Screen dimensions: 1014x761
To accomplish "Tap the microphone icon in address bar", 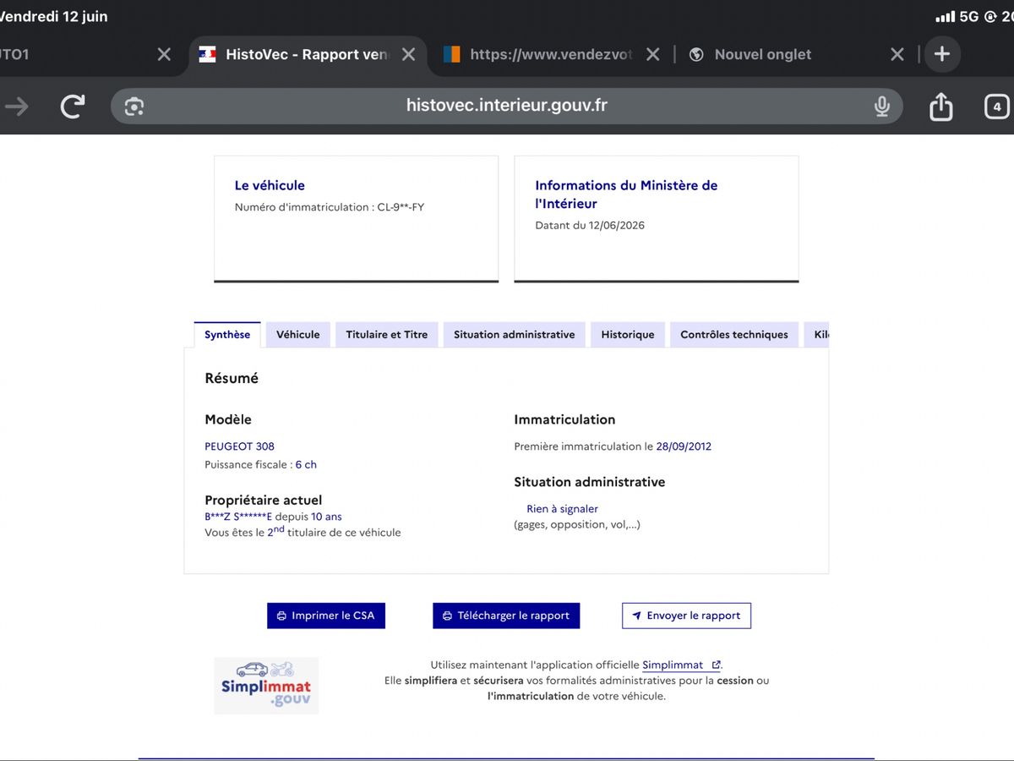I will pyautogui.click(x=881, y=107).
